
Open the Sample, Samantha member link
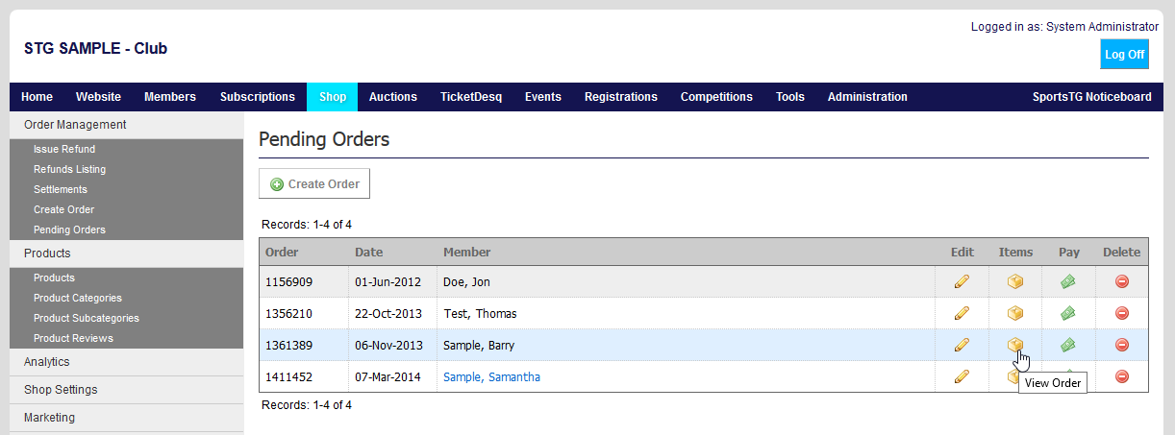pos(491,377)
